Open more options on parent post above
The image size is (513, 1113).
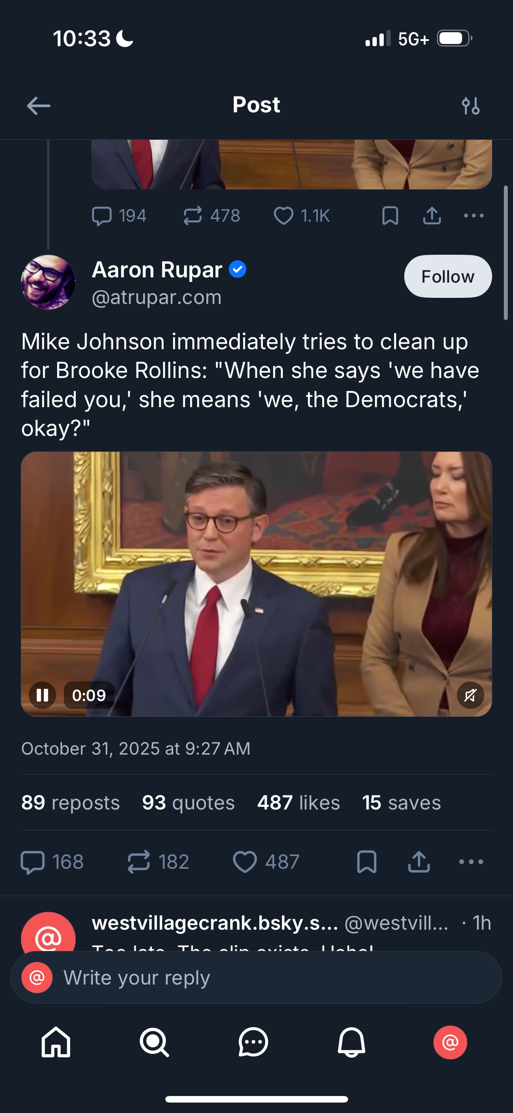473,216
